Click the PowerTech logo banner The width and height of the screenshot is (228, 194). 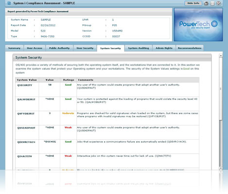click(x=198, y=25)
